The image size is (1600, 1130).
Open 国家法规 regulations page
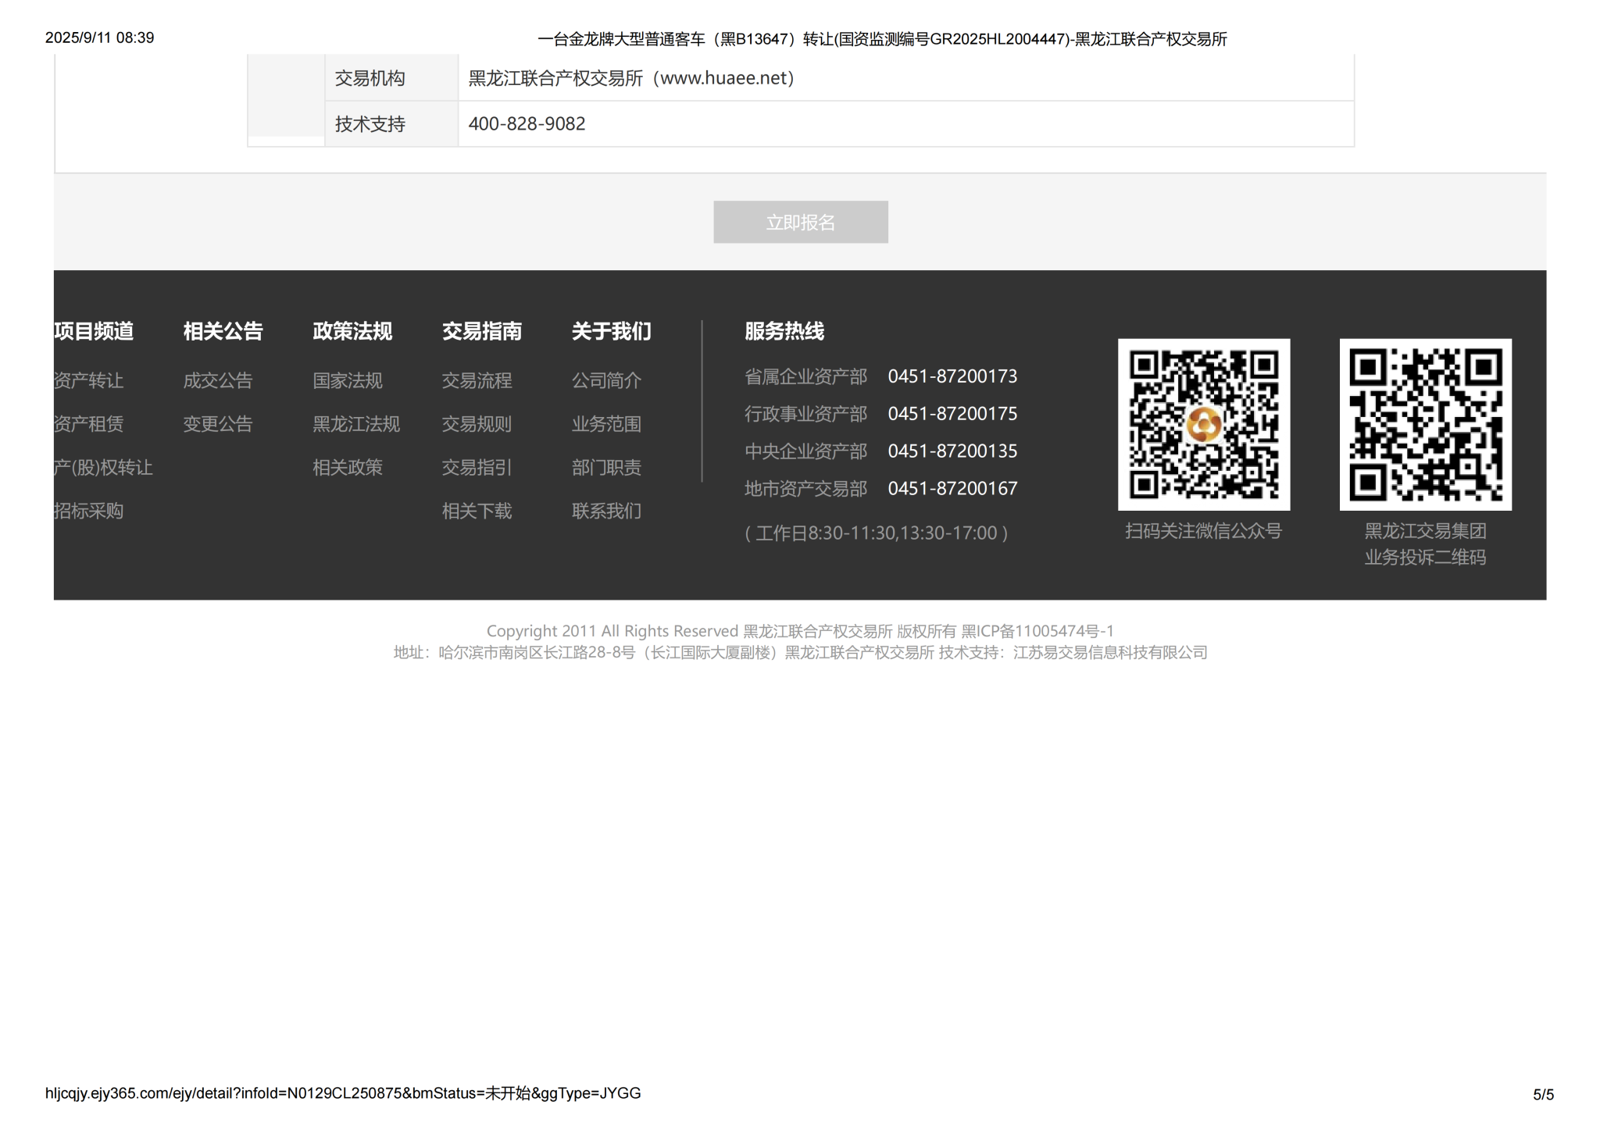point(348,380)
